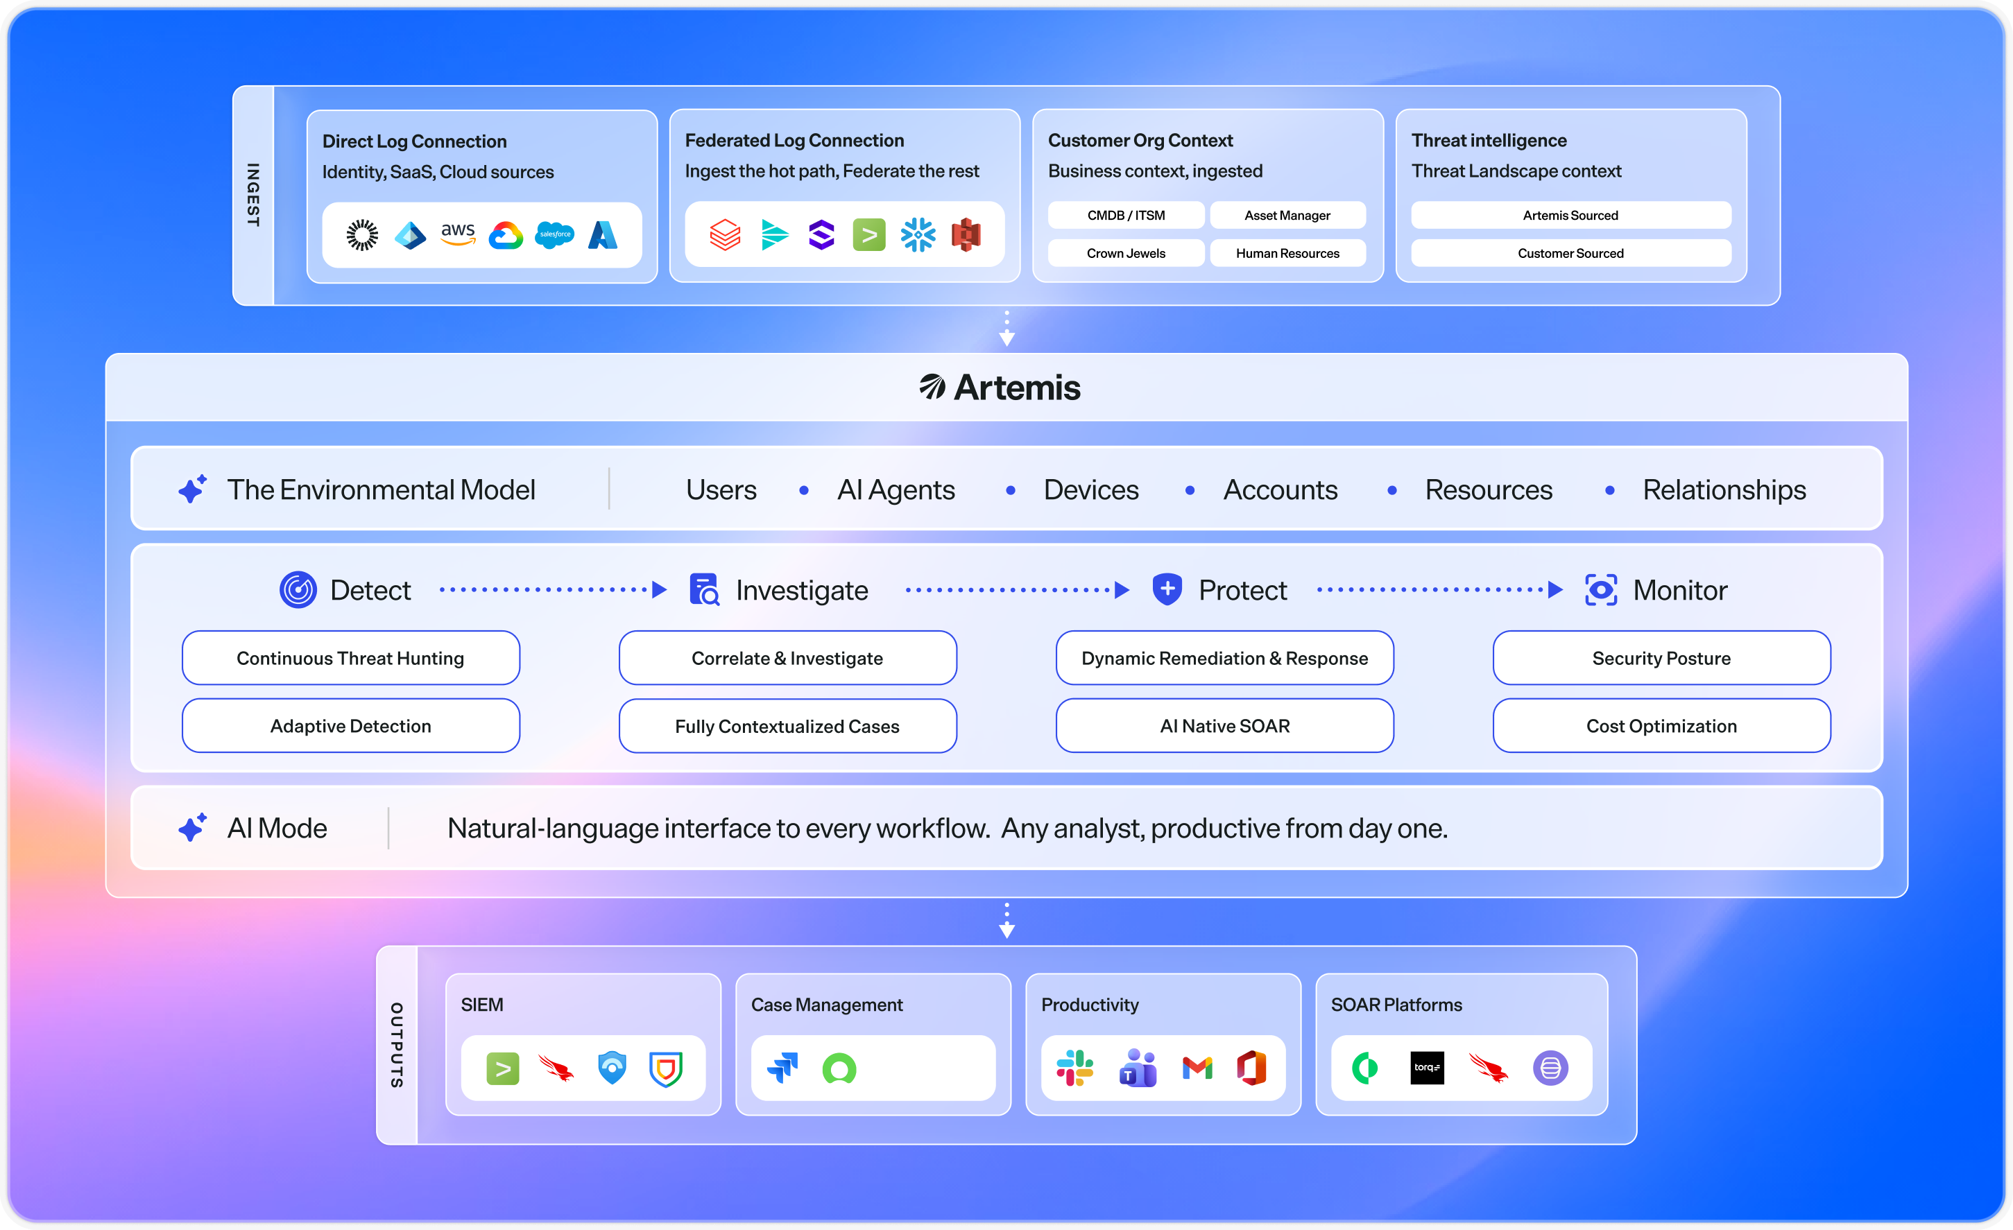Image resolution: width=2013 pixels, height=1230 pixels.
Task: Select the CrowdStrike falcon in SIEM card
Action: pyautogui.click(x=556, y=1068)
